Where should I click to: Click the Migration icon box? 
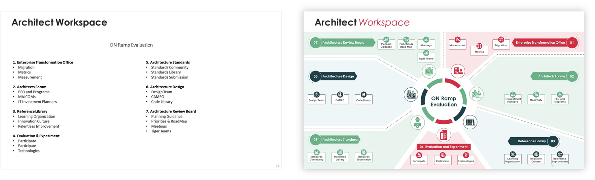click(x=501, y=43)
